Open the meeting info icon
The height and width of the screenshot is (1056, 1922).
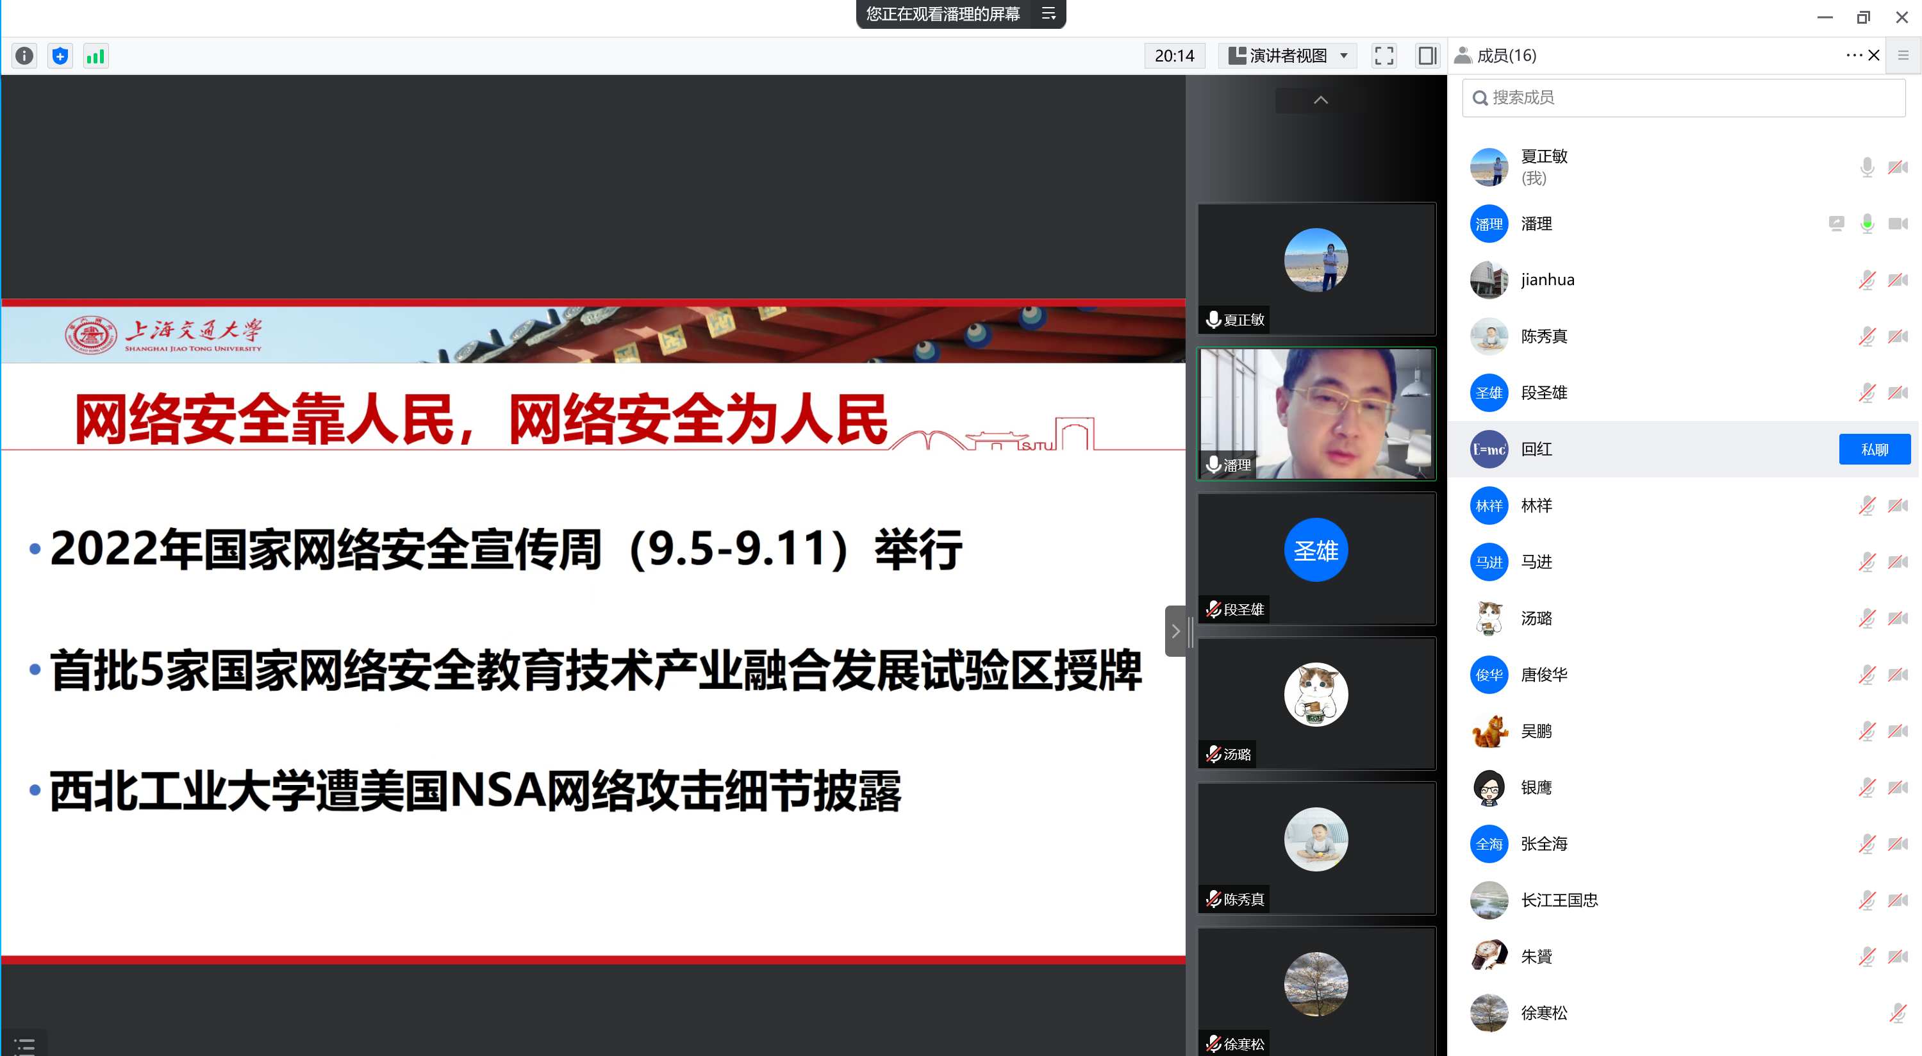tap(23, 55)
